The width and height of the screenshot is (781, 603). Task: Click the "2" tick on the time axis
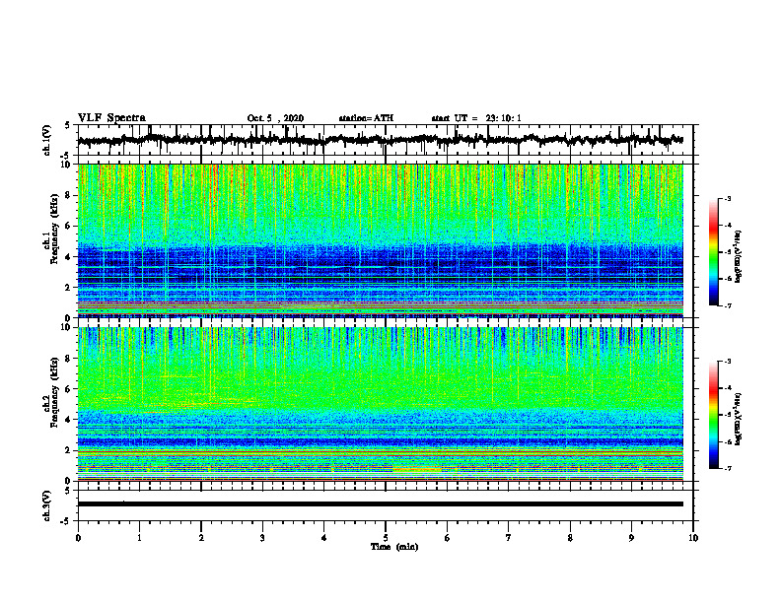[201, 538]
